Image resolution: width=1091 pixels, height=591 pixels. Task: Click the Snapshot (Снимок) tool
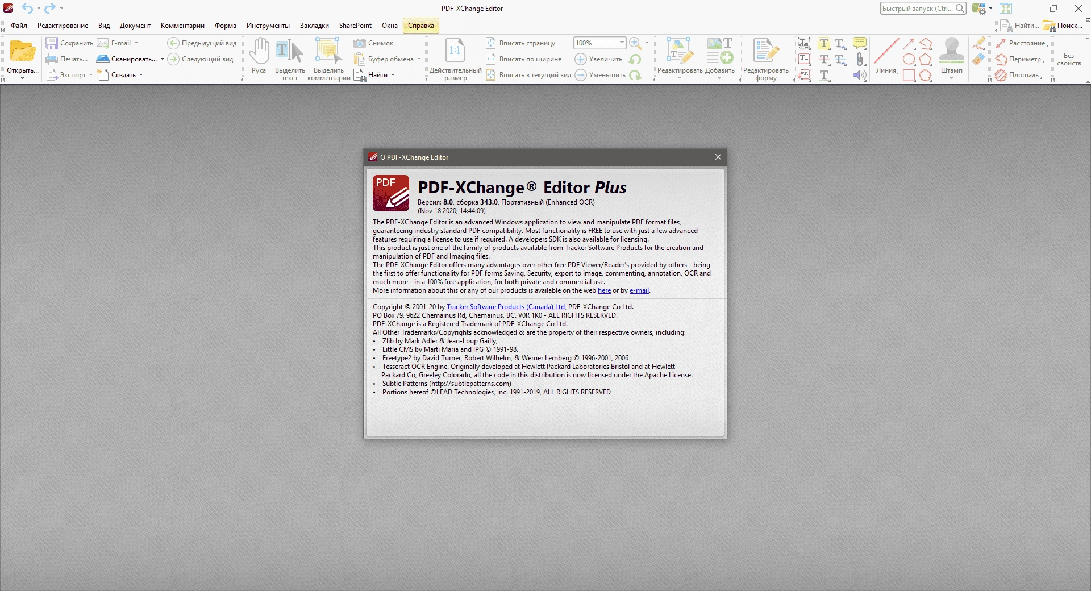[374, 43]
